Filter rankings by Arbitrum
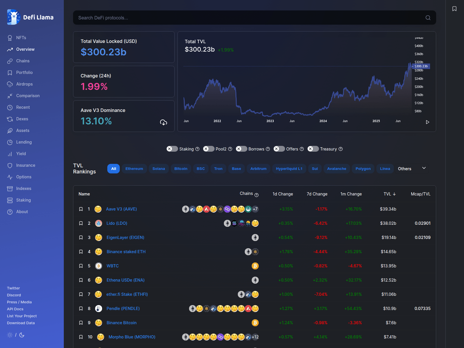Screen dimensions: 464x348 258,168
